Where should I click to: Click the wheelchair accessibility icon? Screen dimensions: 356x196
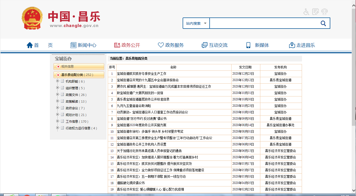point(306,12)
